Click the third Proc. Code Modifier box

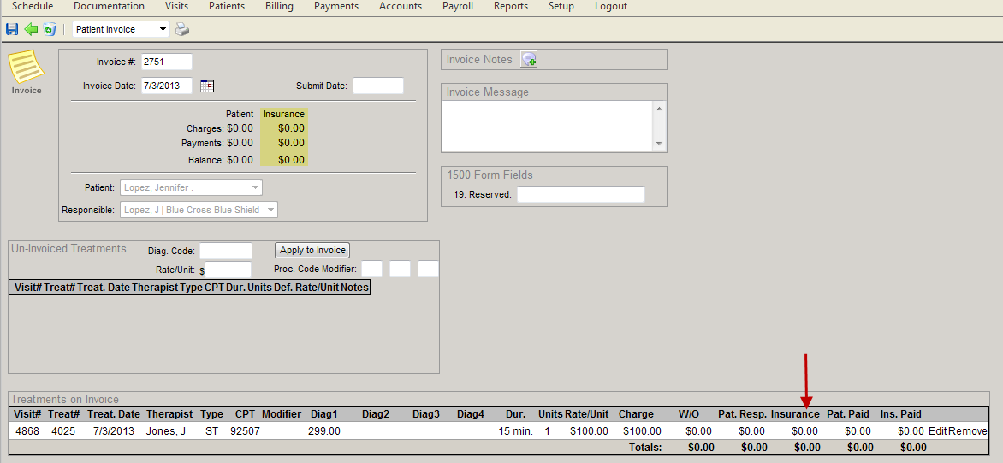point(428,269)
